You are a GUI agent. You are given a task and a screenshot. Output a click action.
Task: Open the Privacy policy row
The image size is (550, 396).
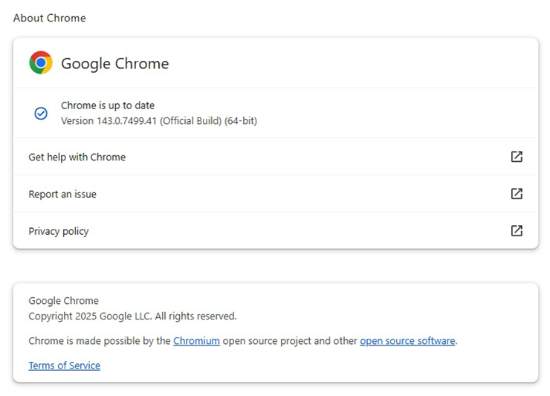pyautogui.click(x=59, y=231)
